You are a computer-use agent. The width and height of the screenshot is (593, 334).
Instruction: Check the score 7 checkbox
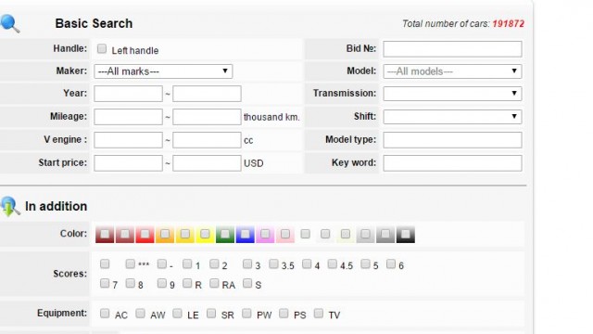(x=105, y=283)
